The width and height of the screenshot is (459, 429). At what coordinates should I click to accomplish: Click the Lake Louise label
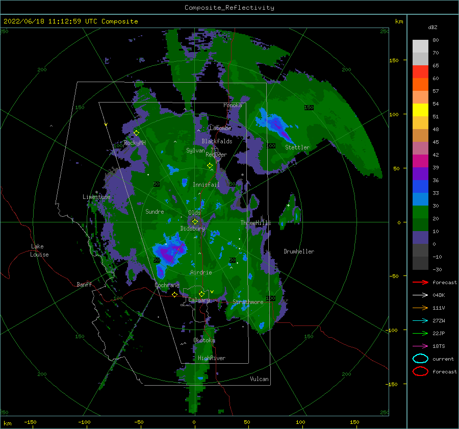pos(39,250)
